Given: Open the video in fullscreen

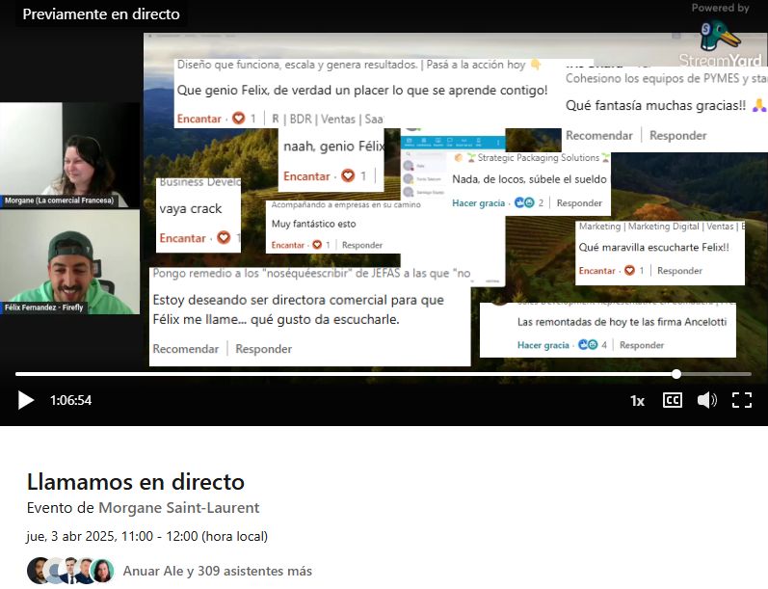Looking at the screenshot, I should (x=742, y=400).
